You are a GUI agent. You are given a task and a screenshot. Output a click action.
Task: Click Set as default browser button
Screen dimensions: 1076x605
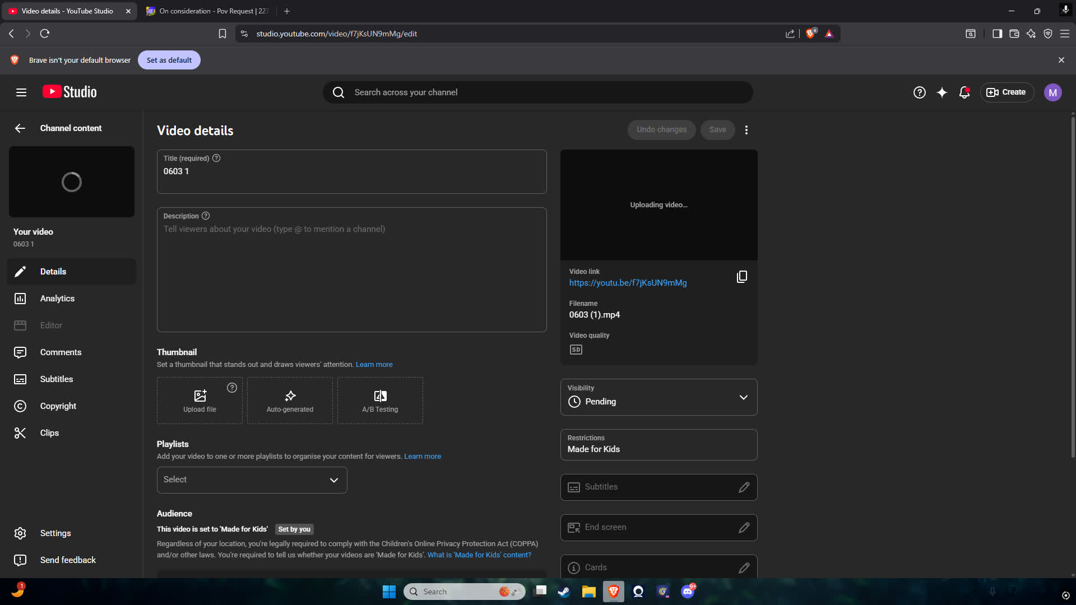pyautogui.click(x=169, y=60)
